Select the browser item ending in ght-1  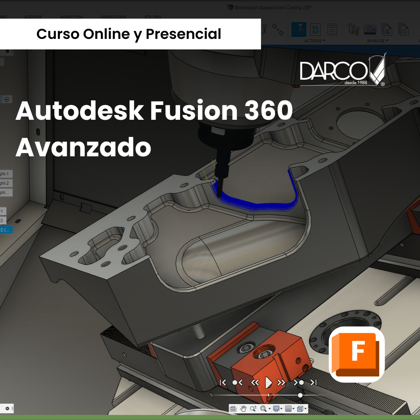[x=6, y=174]
